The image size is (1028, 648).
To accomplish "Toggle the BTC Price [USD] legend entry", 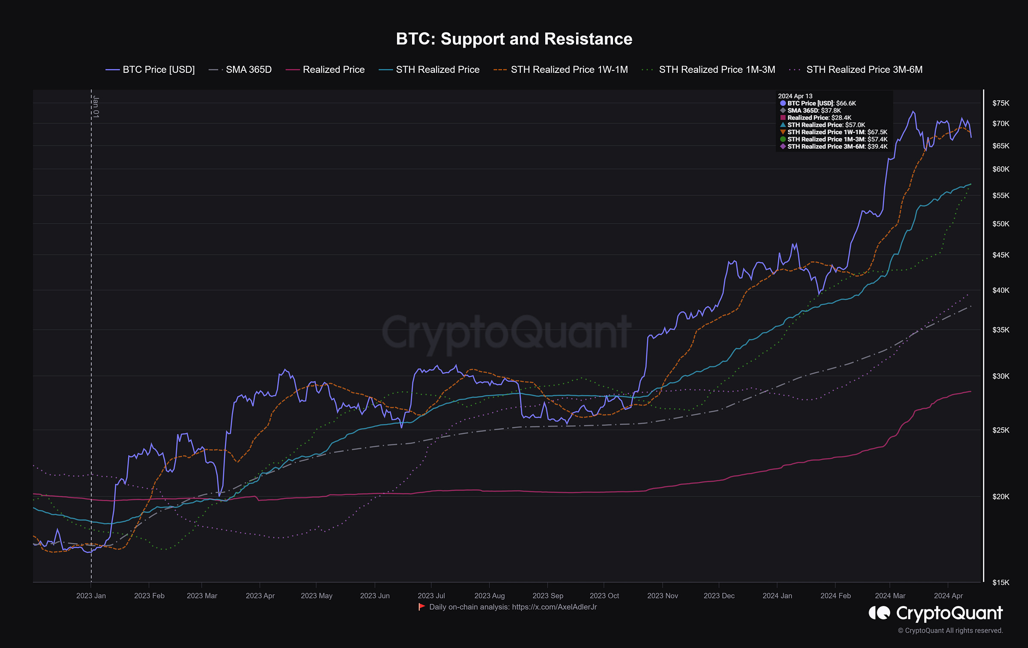I will pos(150,69).
